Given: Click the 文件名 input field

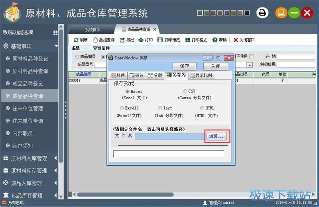Looking at the screenshot, I should pos(170,136).
